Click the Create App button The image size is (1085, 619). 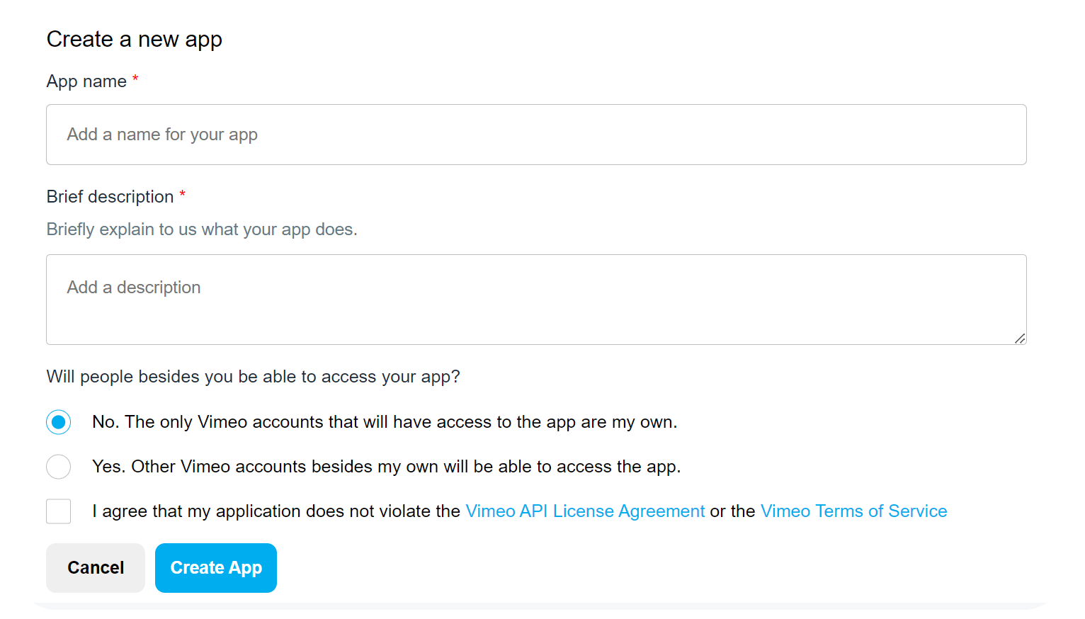216,568
